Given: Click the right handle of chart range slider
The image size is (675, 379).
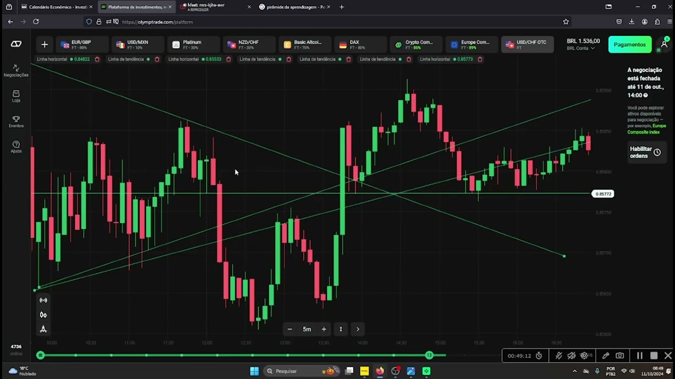Looking at the screenshot, I should [429, 355].
